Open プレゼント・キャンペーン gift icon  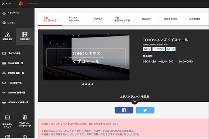(24, 117)
